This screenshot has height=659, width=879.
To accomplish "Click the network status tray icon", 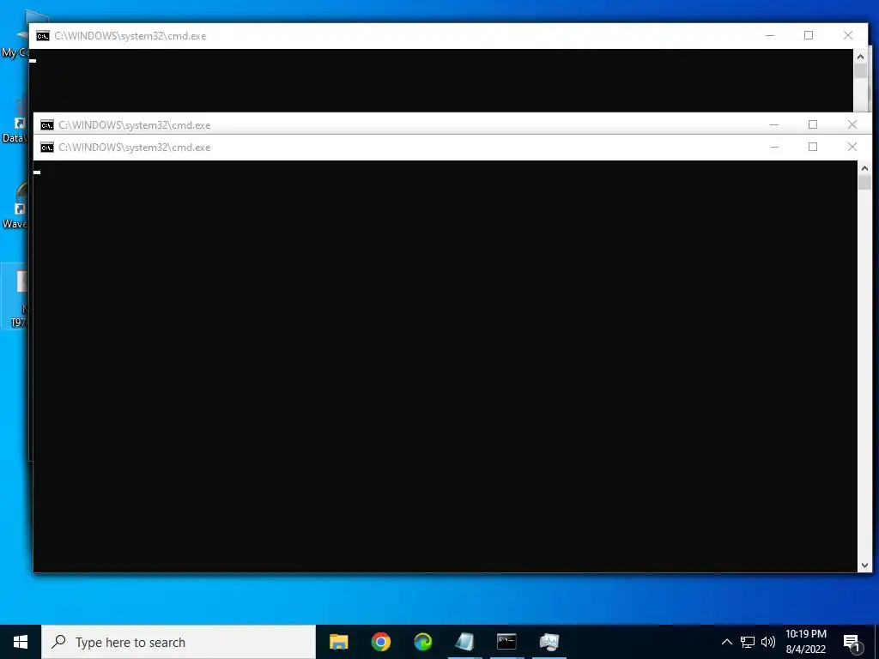I will click(748, 642).
